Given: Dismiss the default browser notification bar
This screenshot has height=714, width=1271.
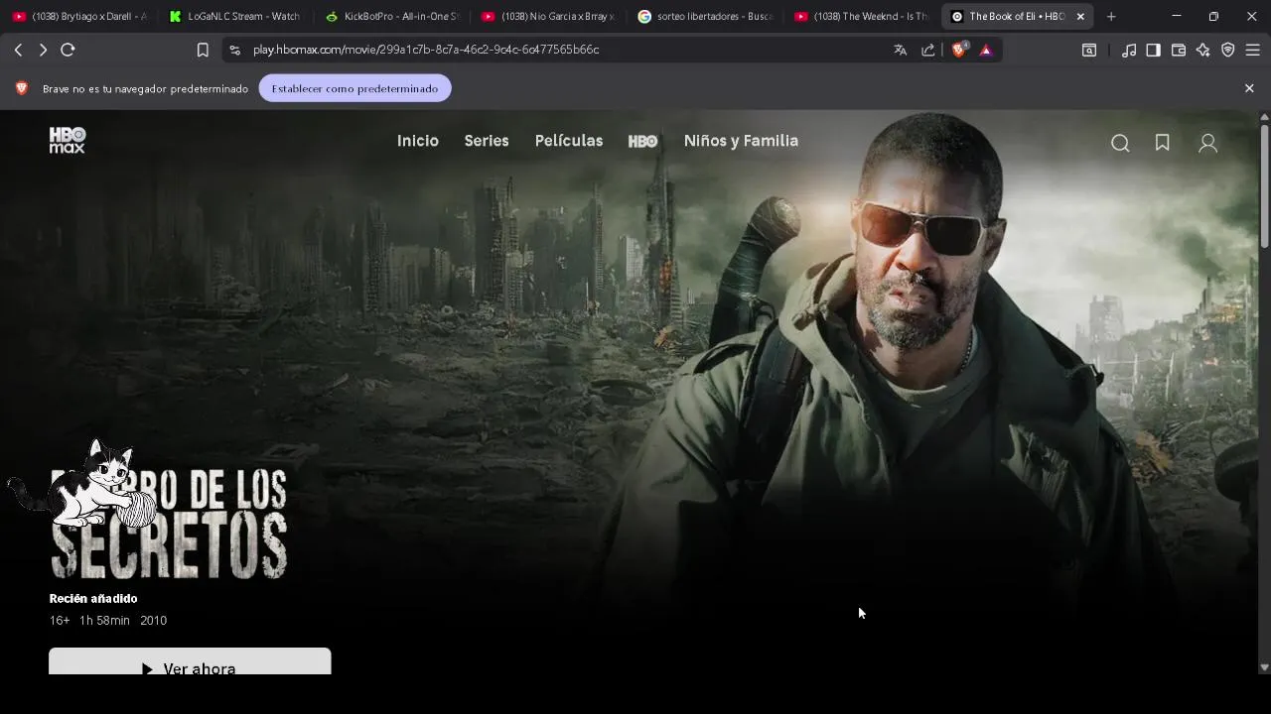Looking at the screenshot, I should click(x=1249, y=88).
